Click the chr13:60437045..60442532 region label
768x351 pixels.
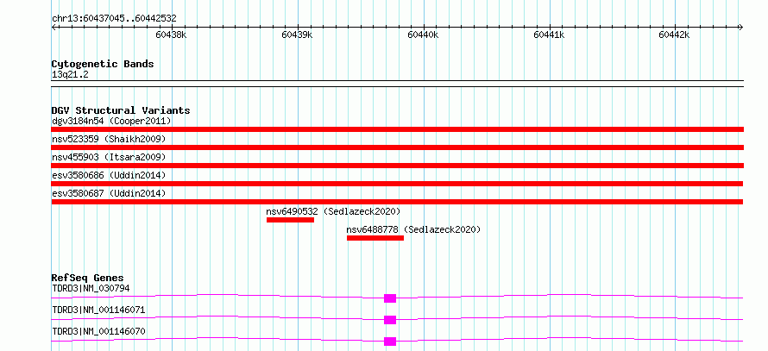click(x=114, y=19)
